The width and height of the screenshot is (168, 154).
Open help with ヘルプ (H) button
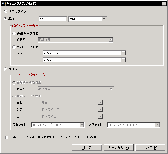[150, 148]
